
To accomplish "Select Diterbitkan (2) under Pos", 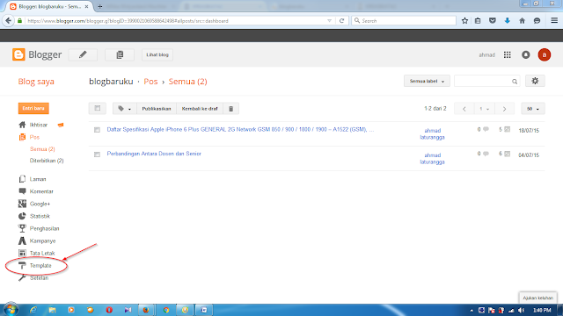I will coord(47,161).
